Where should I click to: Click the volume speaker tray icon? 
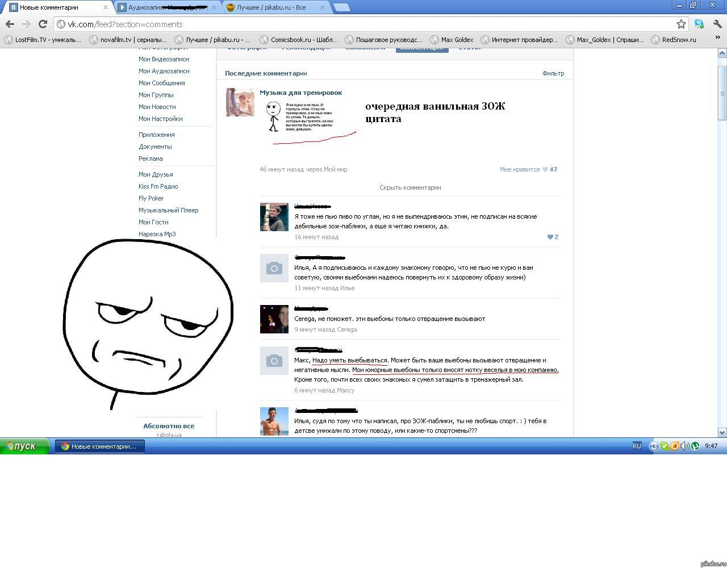tap(685, 446)
